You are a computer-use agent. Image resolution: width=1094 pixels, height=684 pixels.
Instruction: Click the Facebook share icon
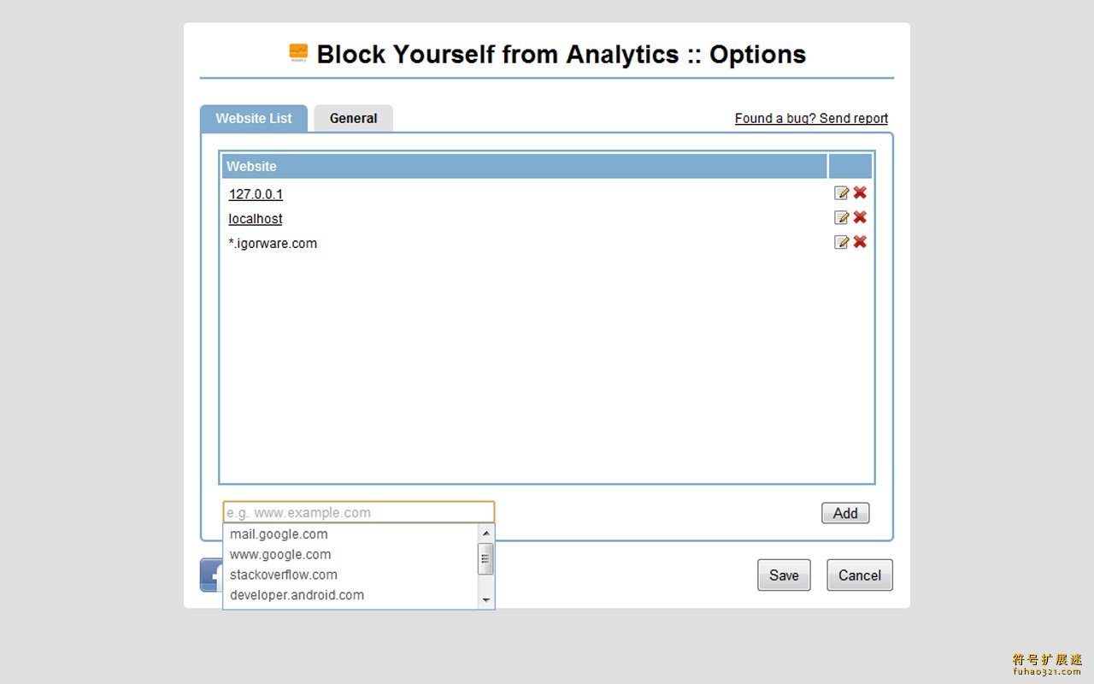(x=211, y=575)
